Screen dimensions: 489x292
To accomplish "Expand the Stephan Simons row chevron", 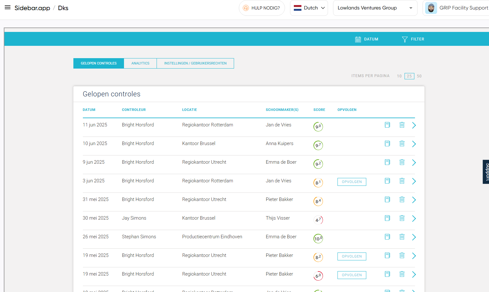I will pyautogui.click(x=414, y=237).
